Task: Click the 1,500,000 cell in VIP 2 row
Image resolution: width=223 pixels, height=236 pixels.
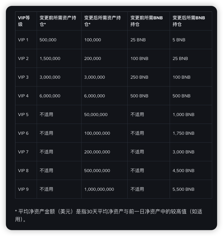Action: (50, 59)
